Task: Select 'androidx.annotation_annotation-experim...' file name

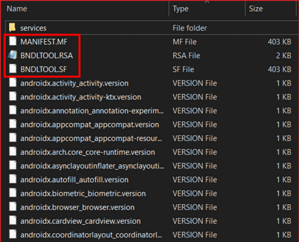Action: [x=92, y=111]
